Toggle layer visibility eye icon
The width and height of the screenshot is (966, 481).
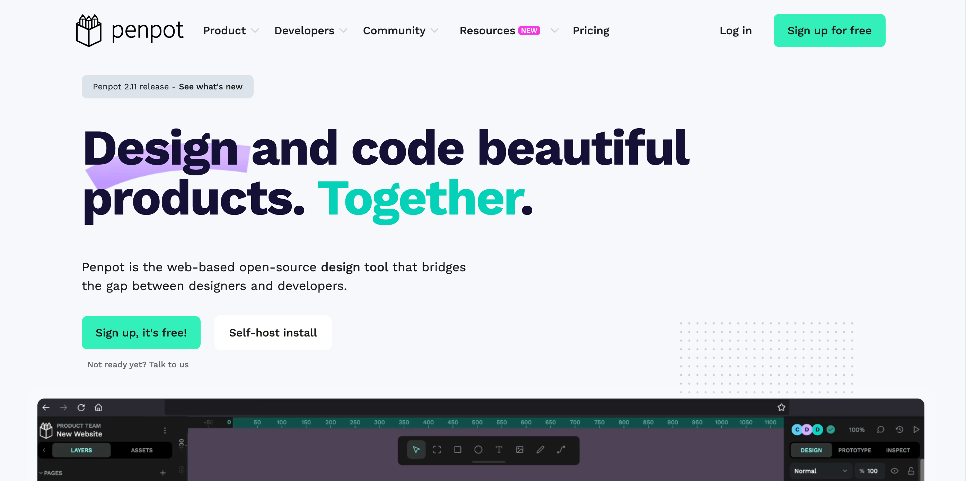click(x=894, y=471)
